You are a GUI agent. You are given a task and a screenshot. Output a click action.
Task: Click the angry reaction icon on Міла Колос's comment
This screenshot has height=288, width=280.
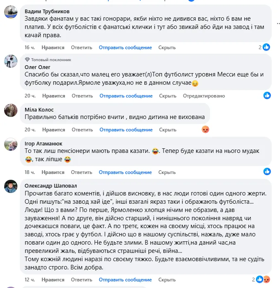pyautogui.click(x=205, y=129)
